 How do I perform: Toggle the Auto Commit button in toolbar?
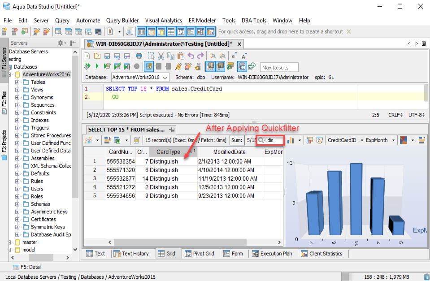coord(149,66)
